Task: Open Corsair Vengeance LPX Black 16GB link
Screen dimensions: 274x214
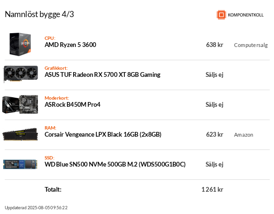Action: pos(103,135)
